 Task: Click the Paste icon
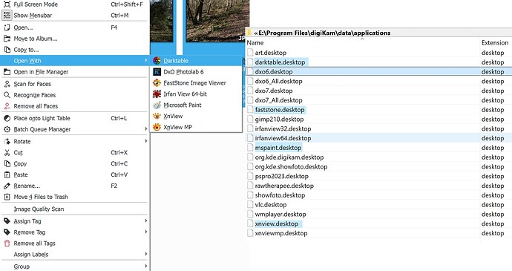[x=7, y=175]
